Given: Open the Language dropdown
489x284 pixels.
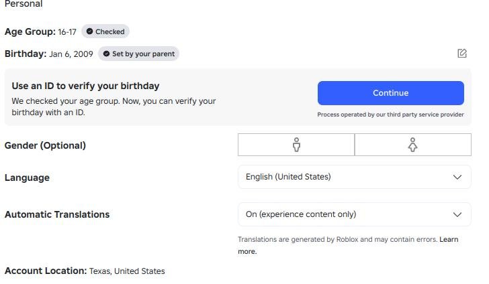Looking at the screenshot, I should [354, 177].
